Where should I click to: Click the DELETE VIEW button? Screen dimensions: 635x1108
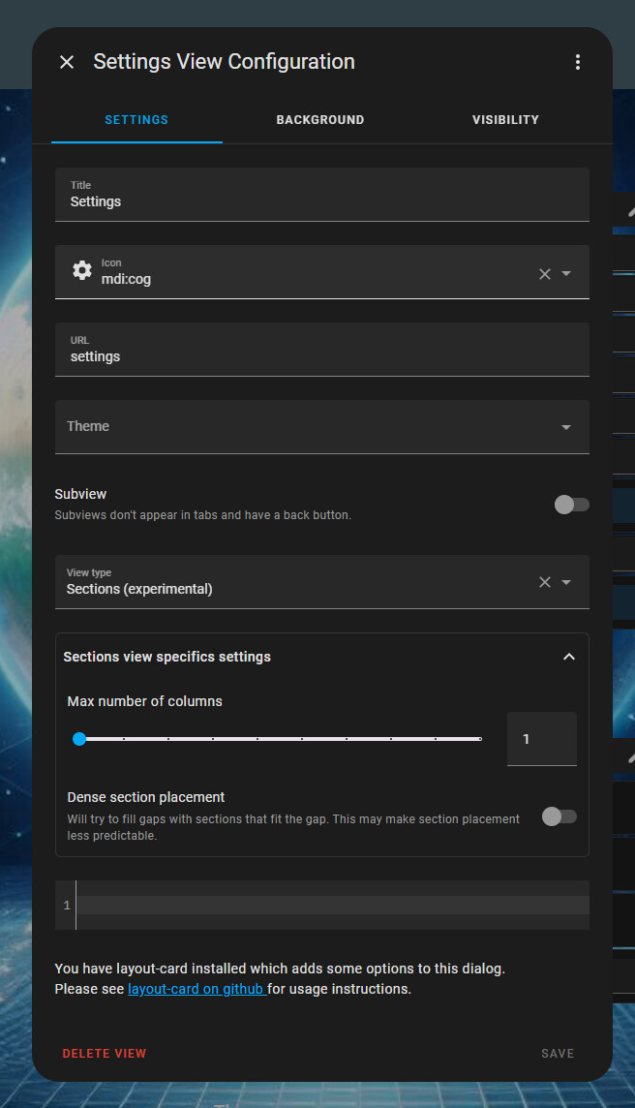(x=105, y=1053)
